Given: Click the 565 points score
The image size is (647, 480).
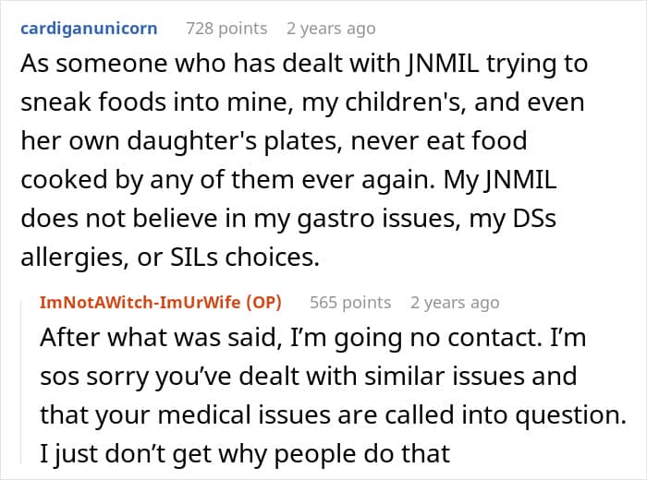Looking at the screenshot, I should [350, 303].
